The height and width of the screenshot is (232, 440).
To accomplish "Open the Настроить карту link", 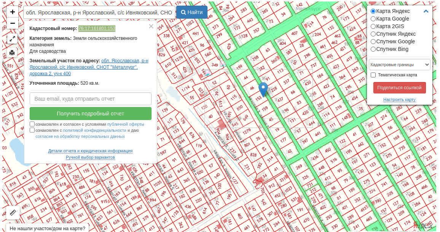I will coord(399,99).
